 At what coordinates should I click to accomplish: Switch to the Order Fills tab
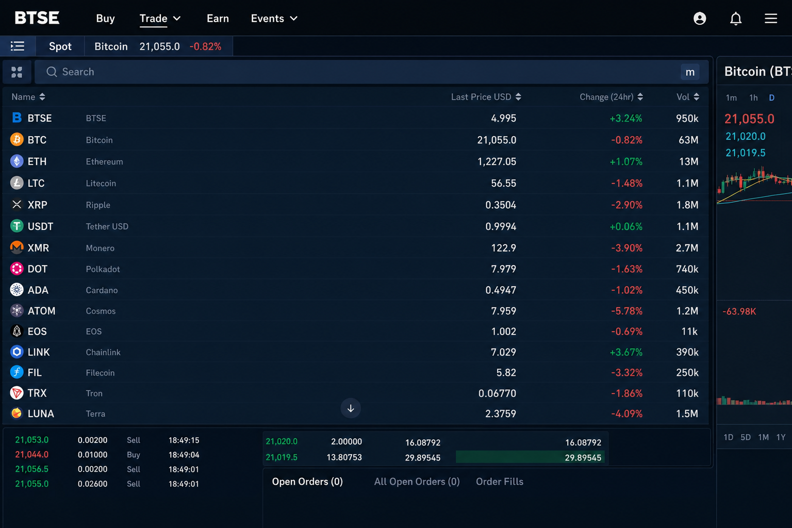coord(500,482)
